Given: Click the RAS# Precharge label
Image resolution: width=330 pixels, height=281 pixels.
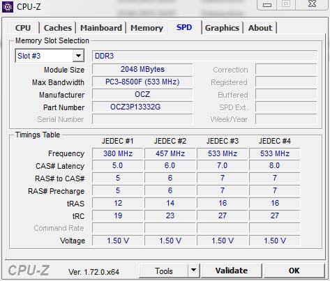Looking at the screenshot, I should 57,191.
